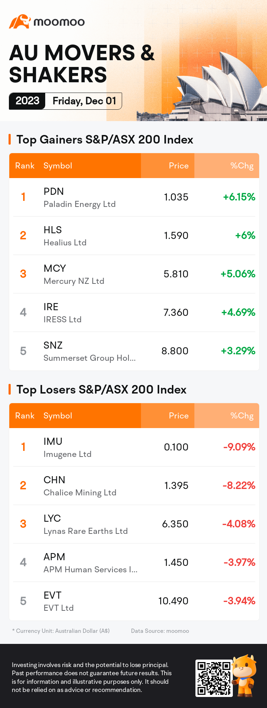Image resolution: width=267 pixels, height=708 pixels.
Task: Click the Friday, Dec 01 date label
Action: point(84,101)
